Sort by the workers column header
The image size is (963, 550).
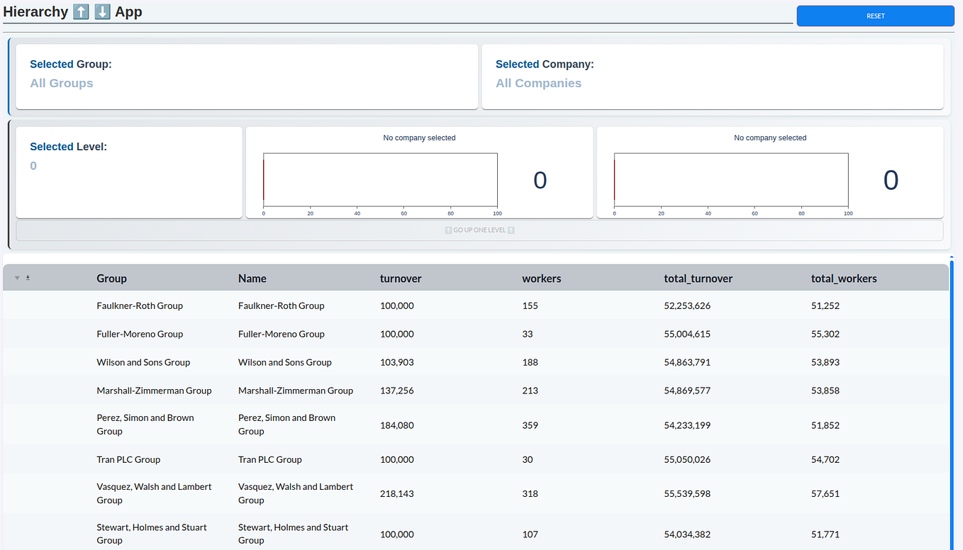point(542,279)
